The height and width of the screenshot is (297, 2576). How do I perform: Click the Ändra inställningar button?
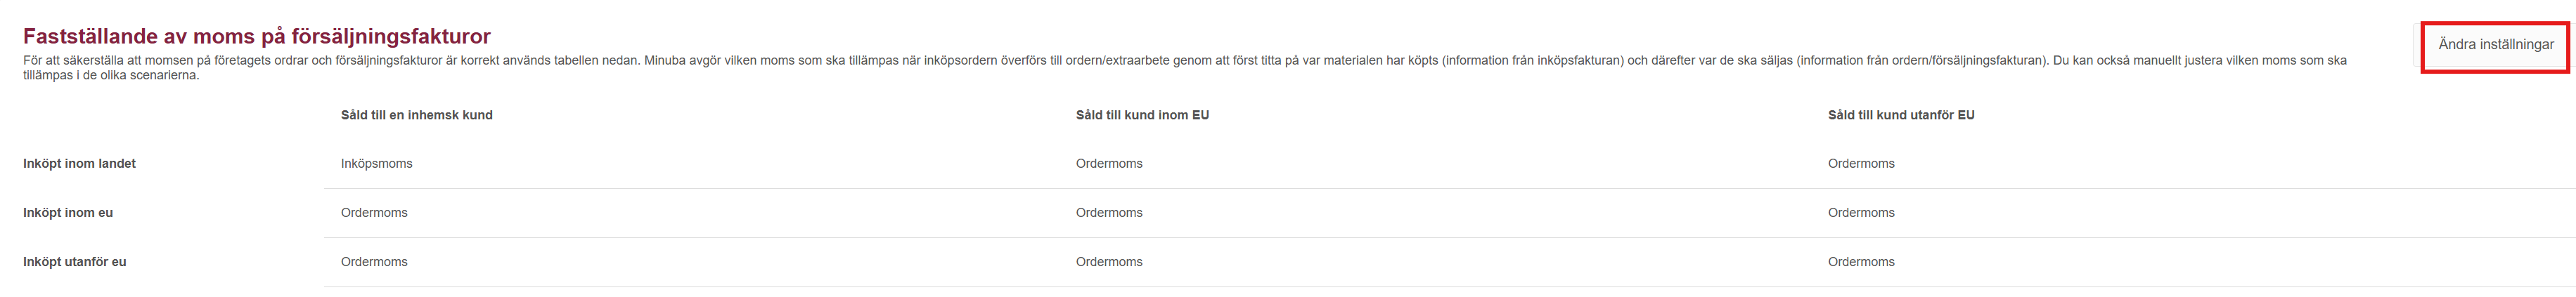(x=2495, y=45)
